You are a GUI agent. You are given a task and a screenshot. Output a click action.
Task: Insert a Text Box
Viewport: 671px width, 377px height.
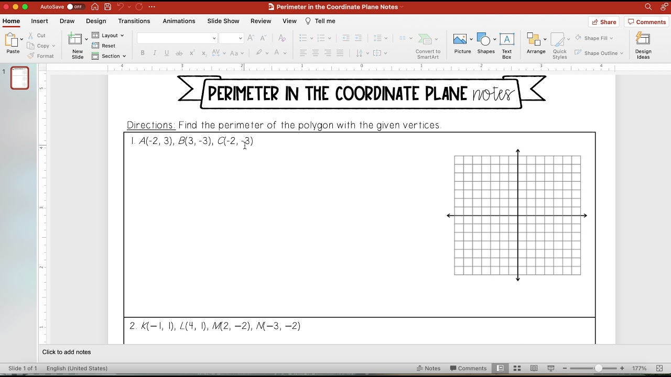click(x=506, y=46)
